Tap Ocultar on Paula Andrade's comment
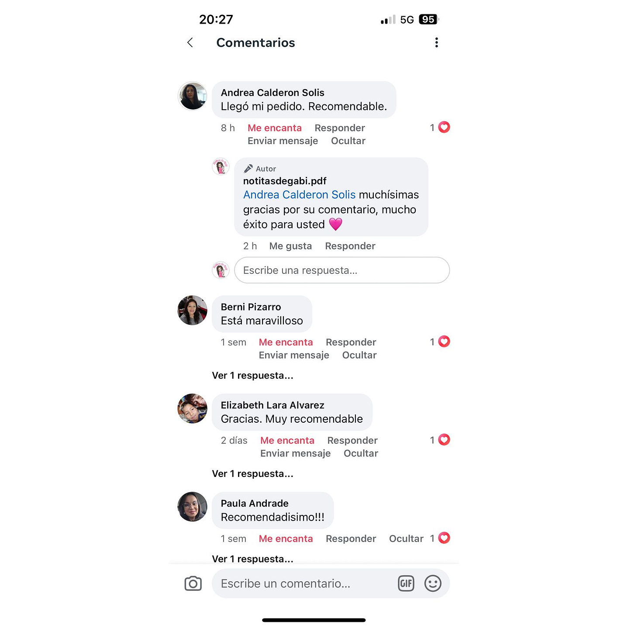The height and width of the screenshot is (628, 628). [x=406, y=539]
